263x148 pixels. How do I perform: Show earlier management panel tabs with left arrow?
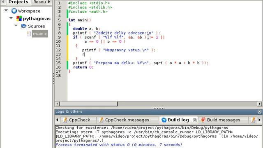(3, 2)
